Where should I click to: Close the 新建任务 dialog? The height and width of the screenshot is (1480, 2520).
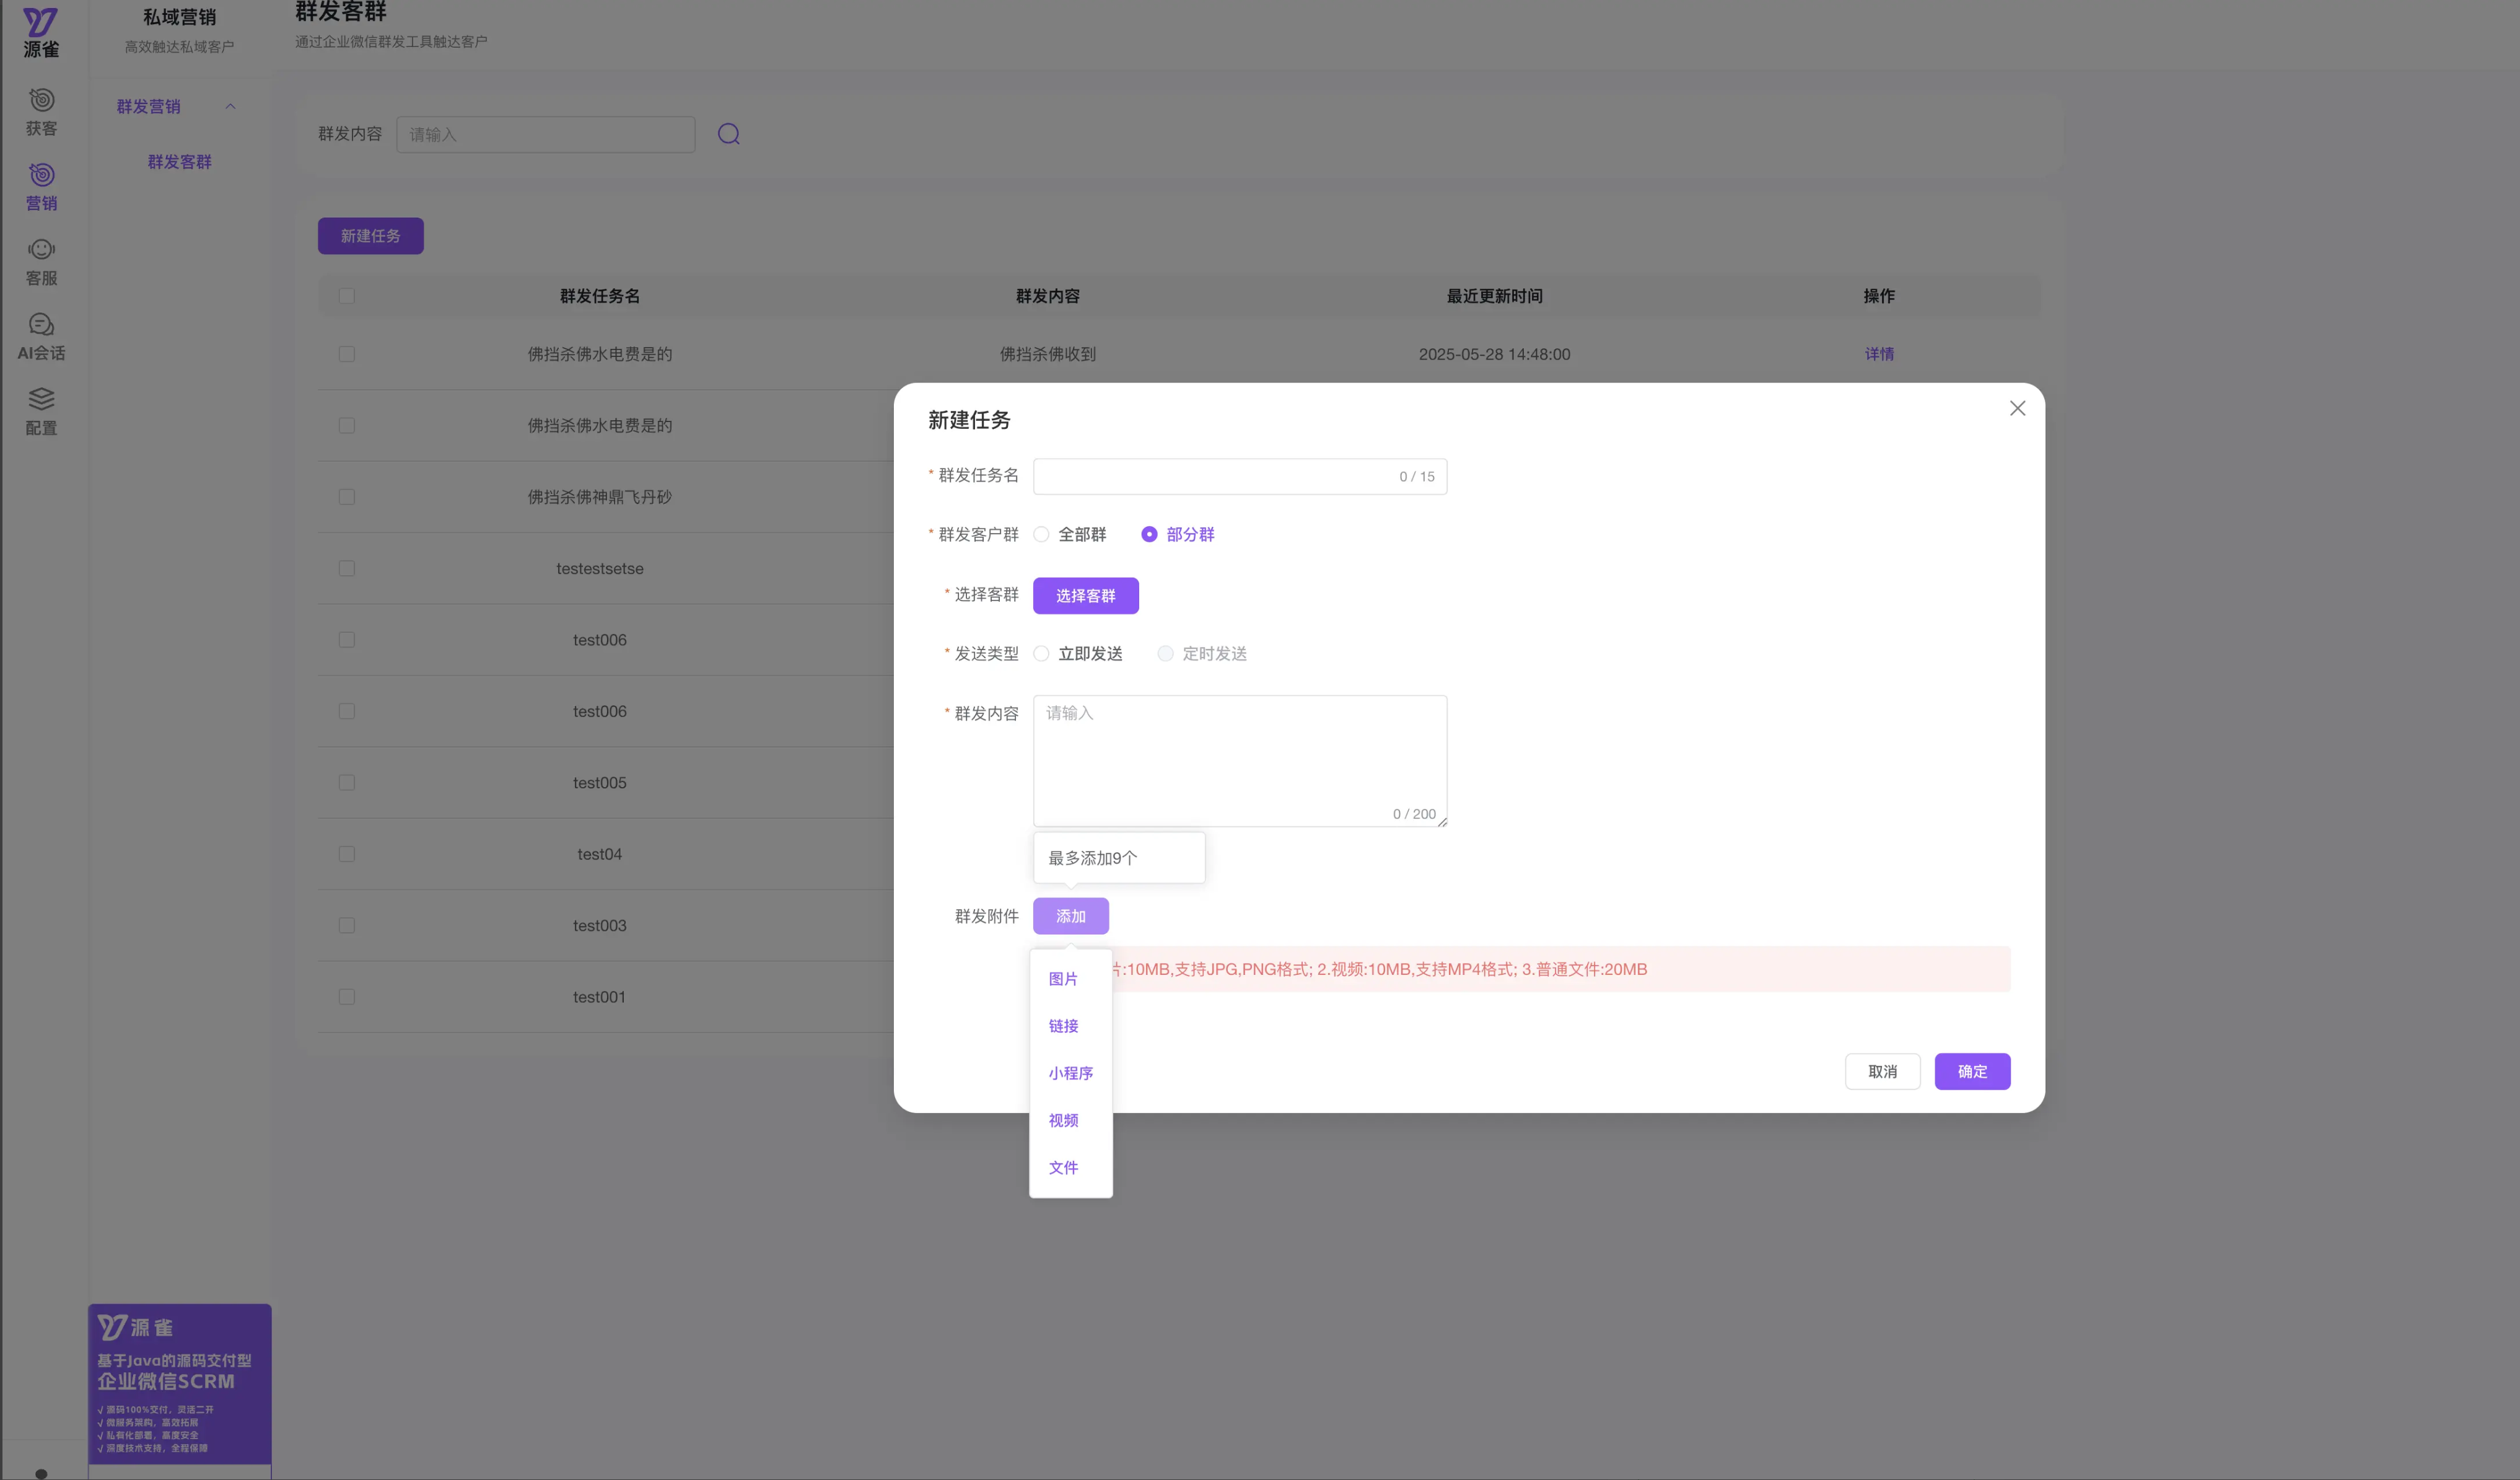[x=2017, y=408]
